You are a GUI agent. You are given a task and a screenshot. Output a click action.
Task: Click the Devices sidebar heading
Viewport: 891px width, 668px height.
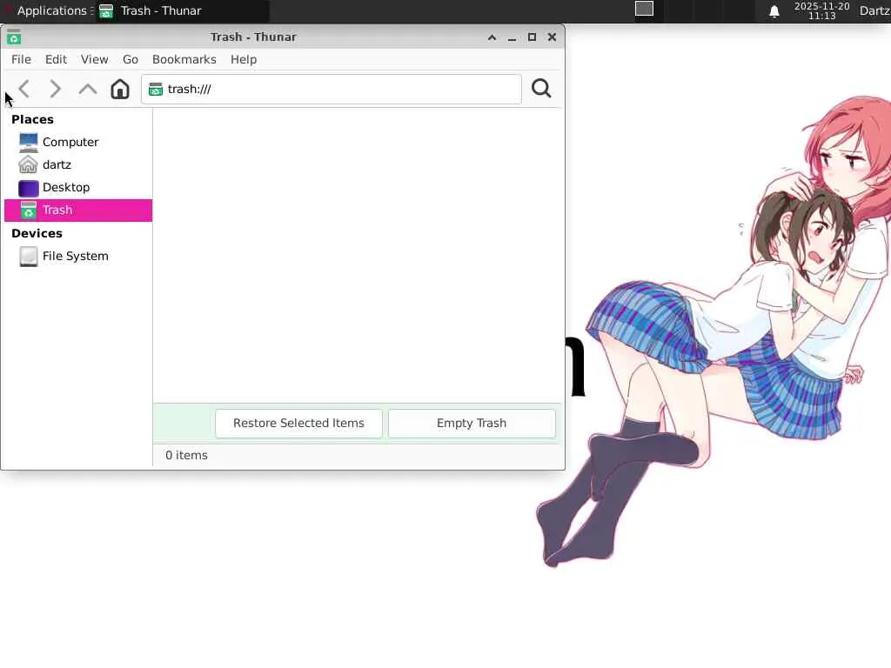[x=37, y=233]
